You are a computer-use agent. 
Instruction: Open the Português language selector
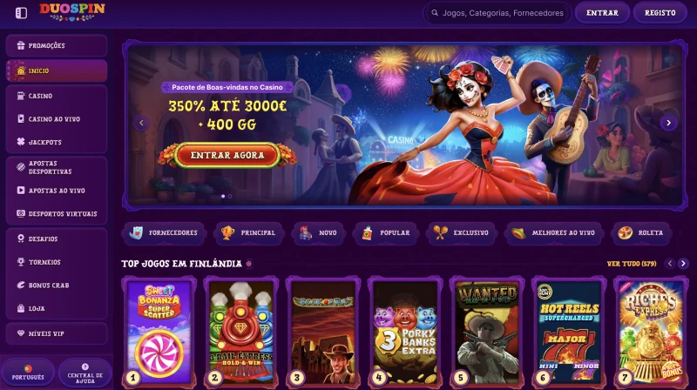(28, 373)
